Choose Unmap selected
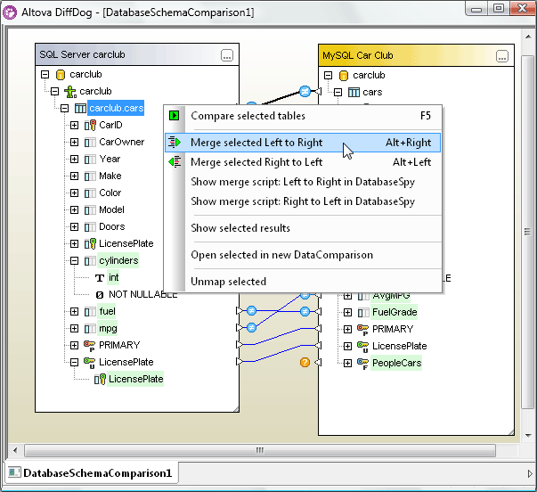537x492 pixels. (x=303, y=282)
